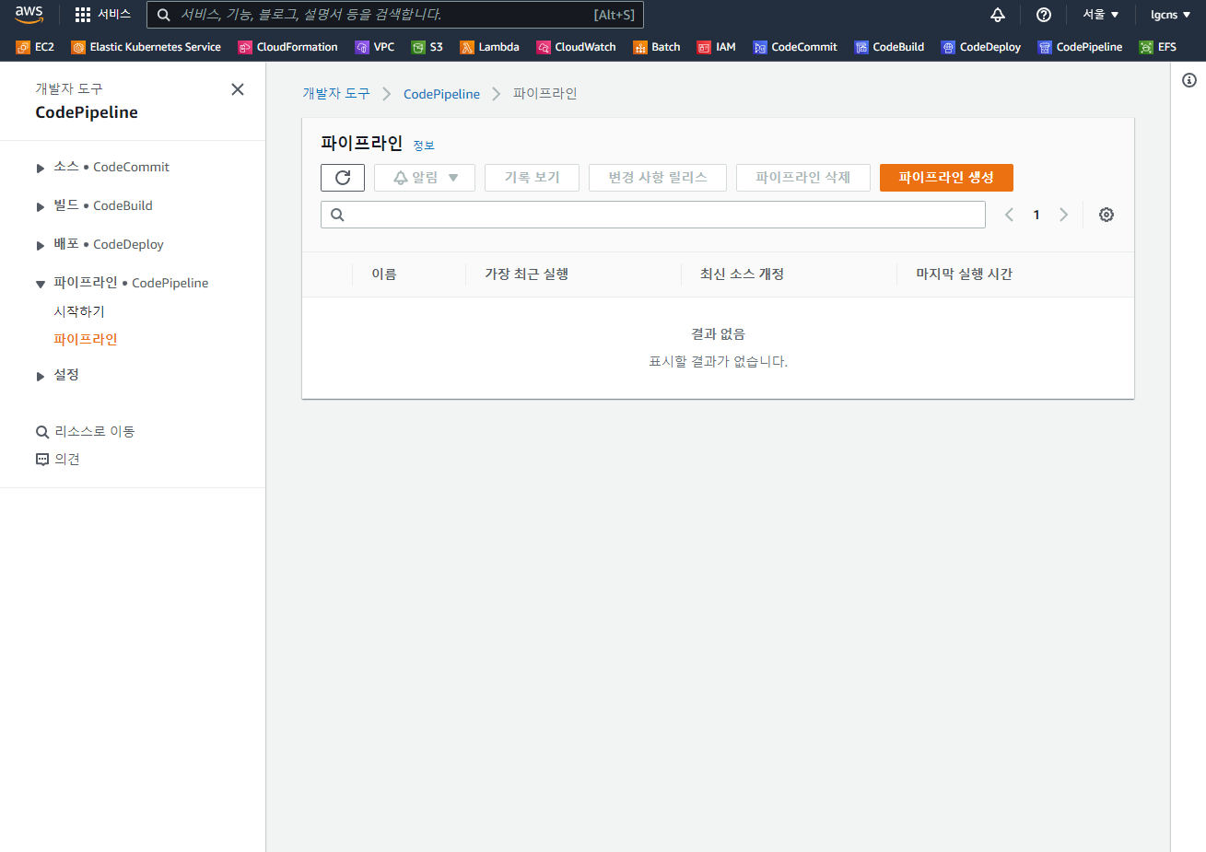The image size is (1206, 852).
Task: Go to previous page arrow in pagination
Action: tap(1009, 215)
